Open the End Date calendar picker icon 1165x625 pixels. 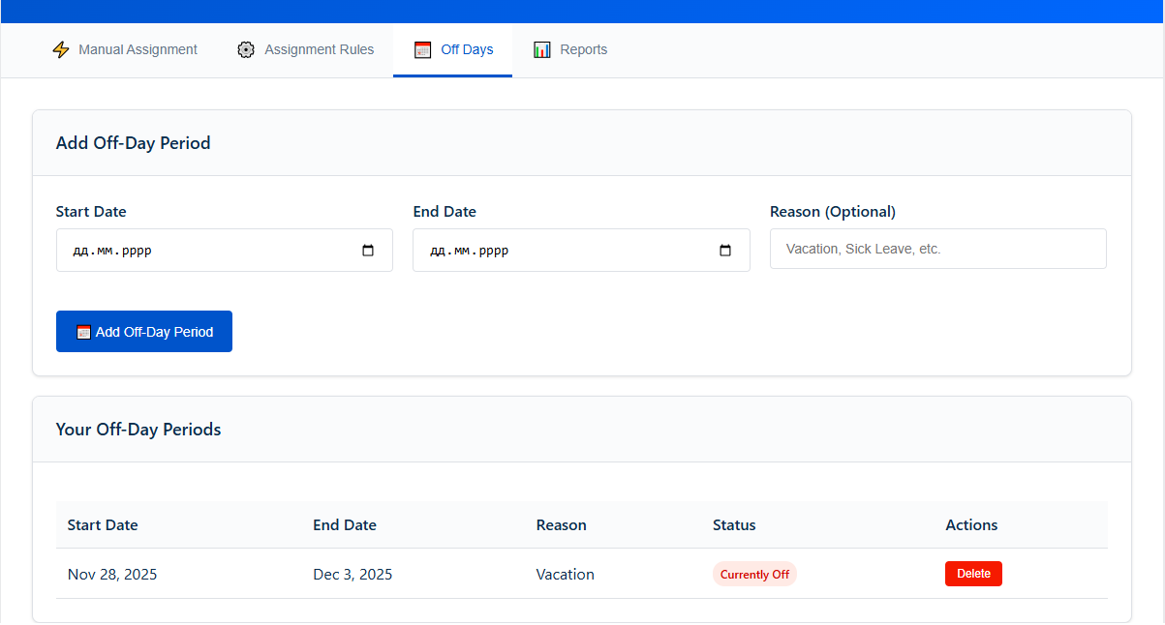coord(725,251)
